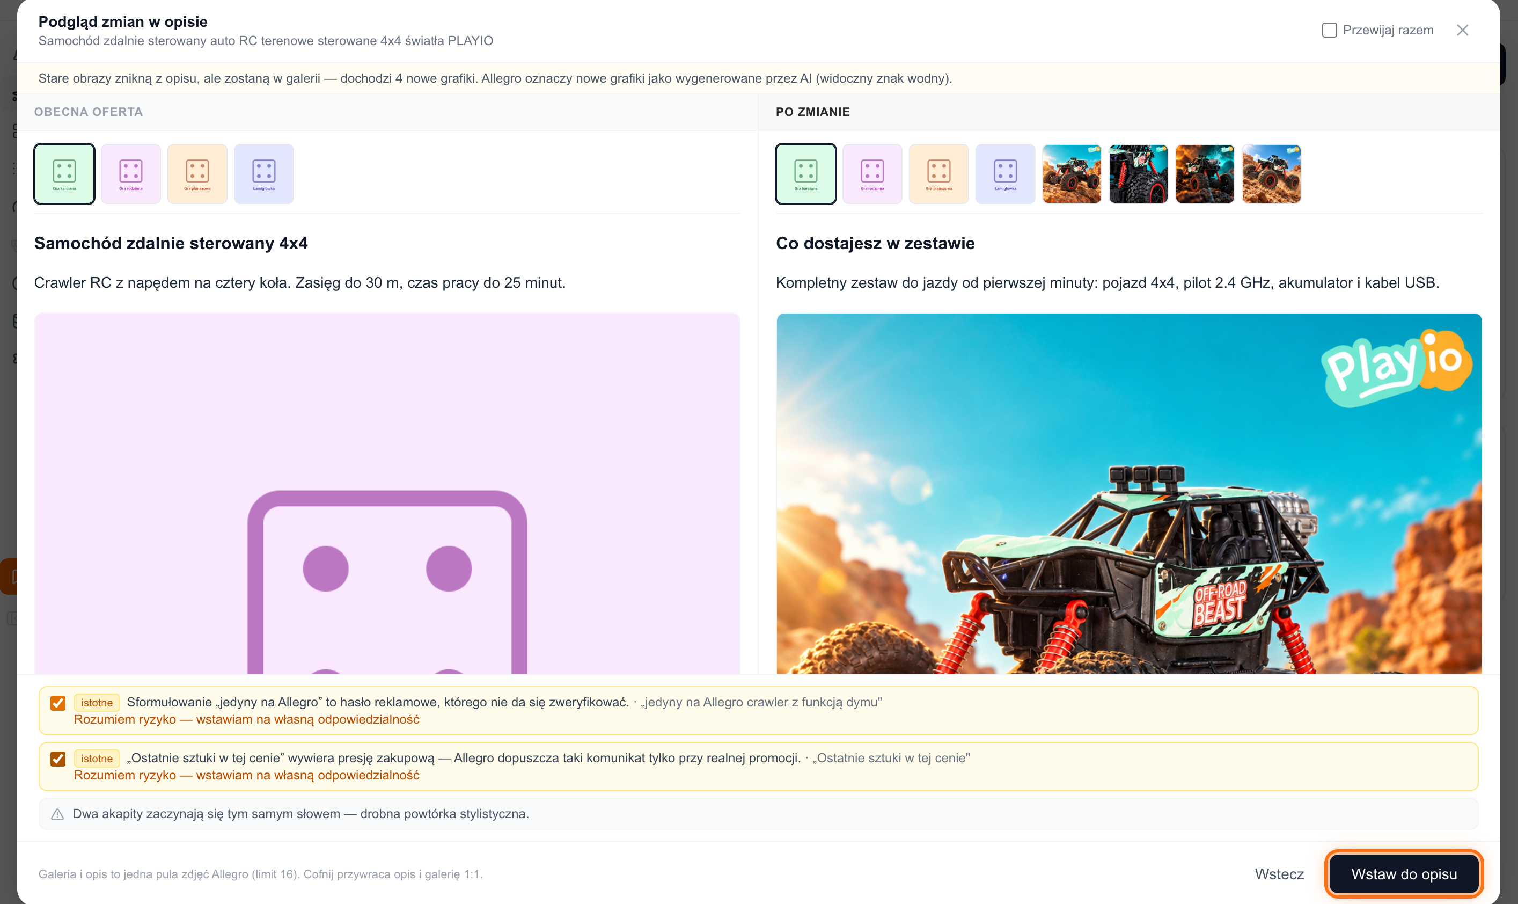Open the third RC car thumbnail with dark orange scene
The width and height of the screenshot is (1518, 904).
click(x=1205, y=173)
